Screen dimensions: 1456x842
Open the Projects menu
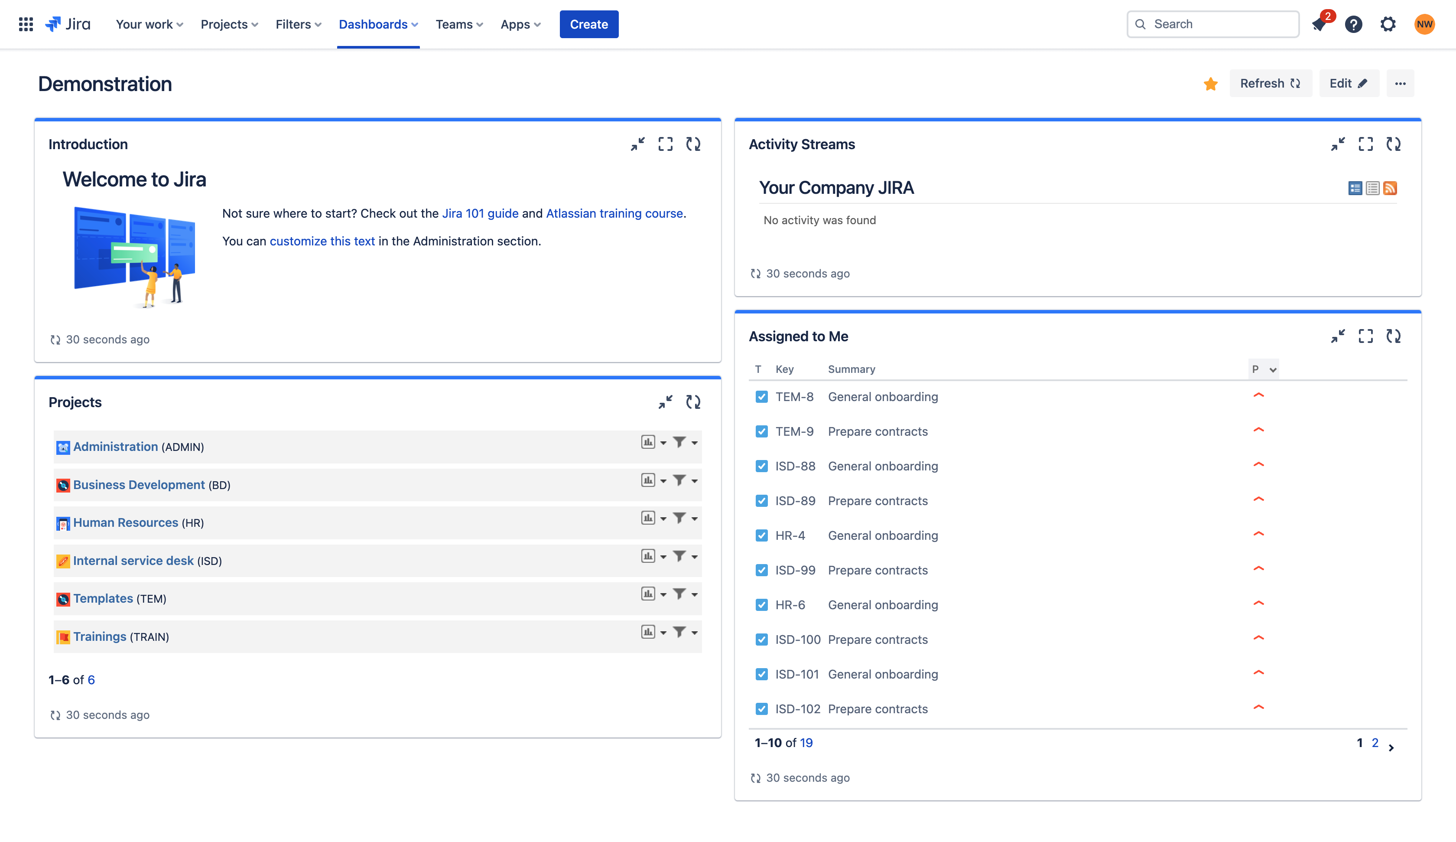tap(229, 24)
